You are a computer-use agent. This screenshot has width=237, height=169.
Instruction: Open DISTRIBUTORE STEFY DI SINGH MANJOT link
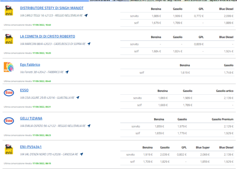click(x=52, y=8)
